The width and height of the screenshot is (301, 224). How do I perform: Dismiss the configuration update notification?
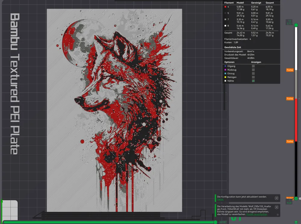click(277, 198)
